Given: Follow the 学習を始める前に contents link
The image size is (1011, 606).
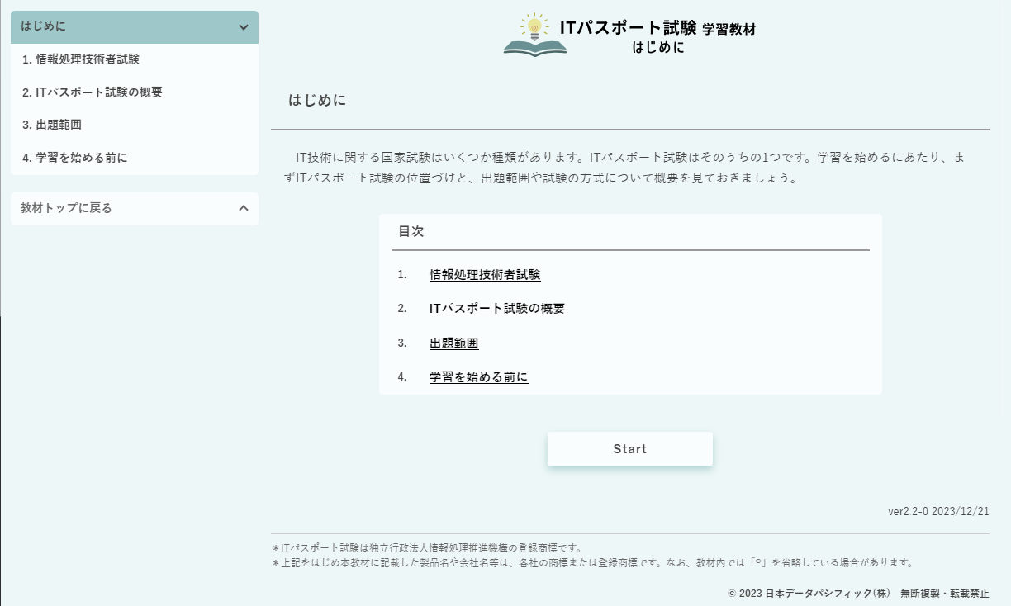Looking at the screenshot, I should (x=479, y=377).
